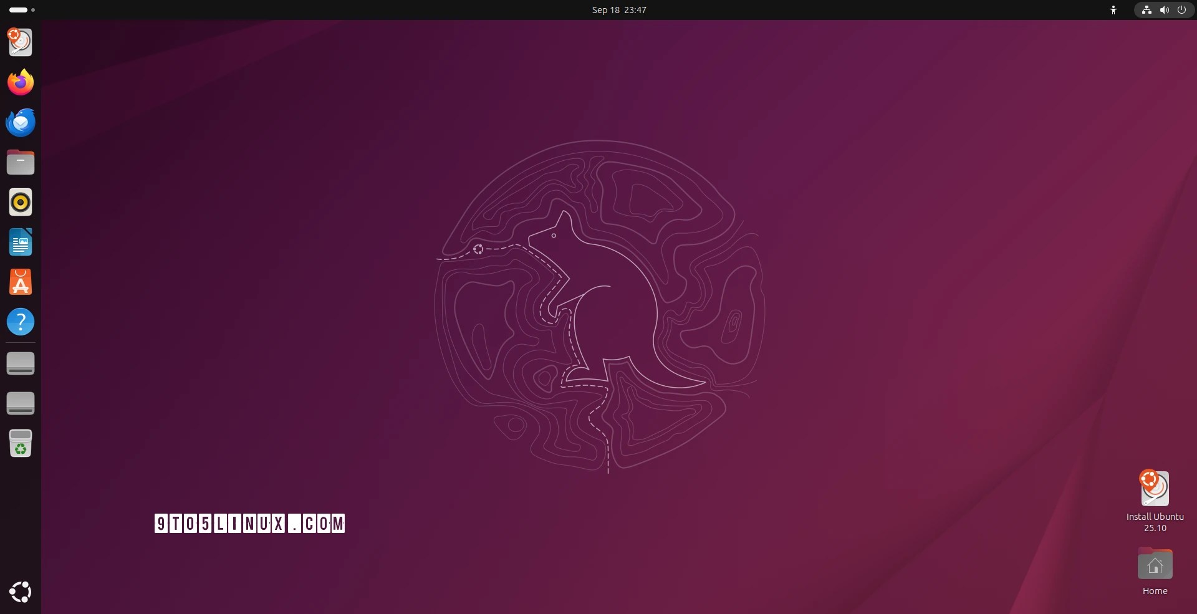Select the Install Ubuntu 25.10 desktop icon
Viewport: 1197px width, 614px height.
[1155, 501]
